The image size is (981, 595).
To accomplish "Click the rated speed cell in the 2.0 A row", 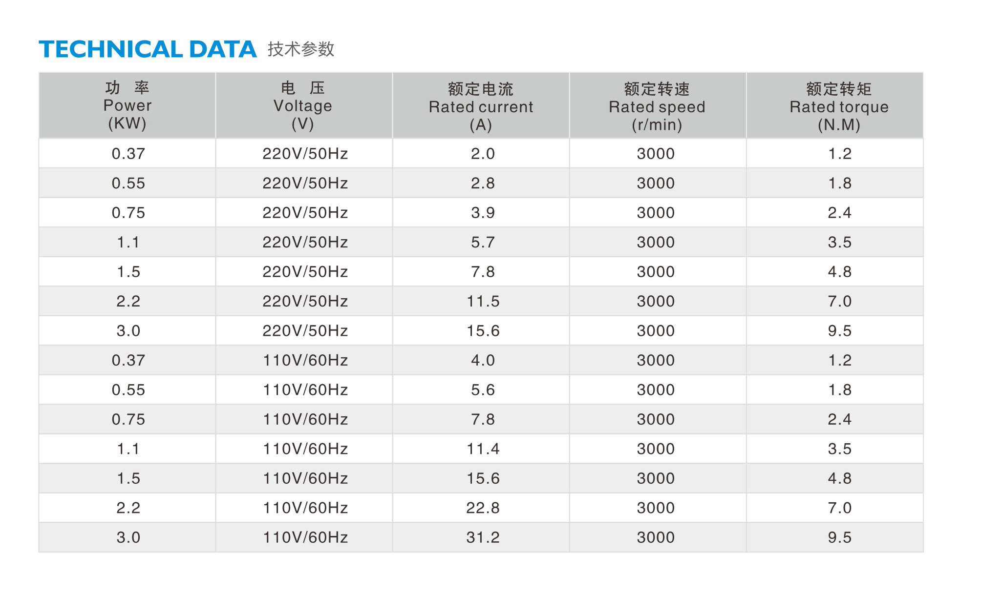I will [x=658, y=153].
